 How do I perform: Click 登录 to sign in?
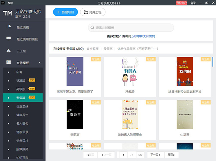tap(193, 3)
